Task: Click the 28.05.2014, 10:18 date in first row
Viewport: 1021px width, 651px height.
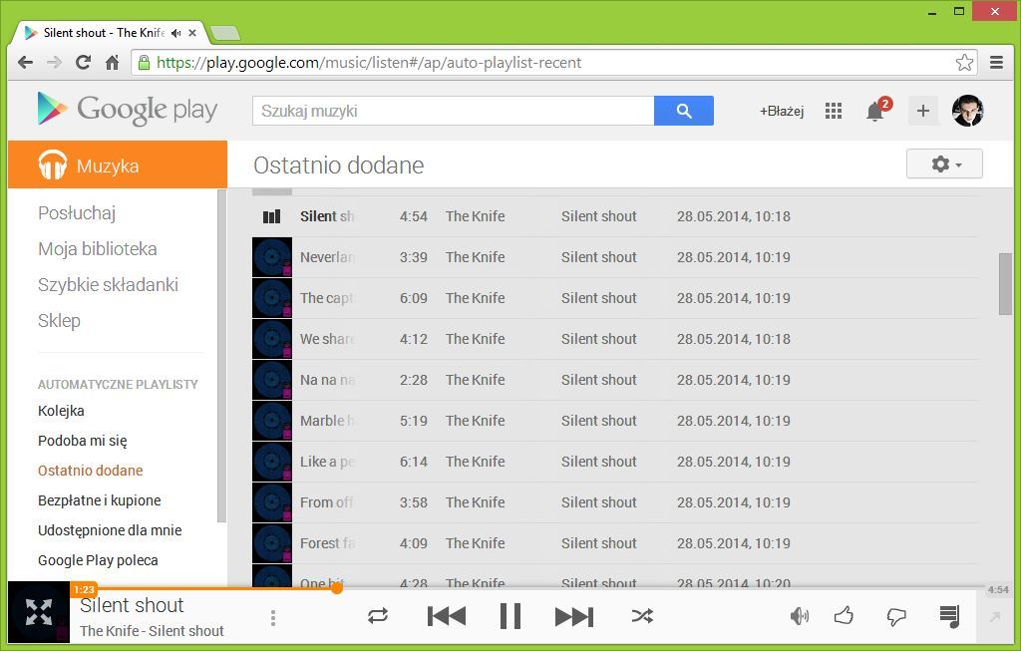Action: click(733, 216)
